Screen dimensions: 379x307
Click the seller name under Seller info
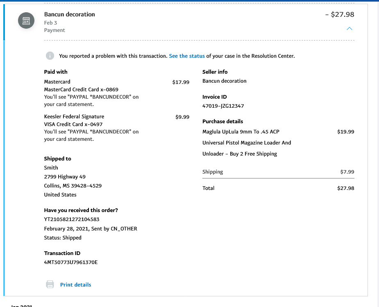(224, 81)
